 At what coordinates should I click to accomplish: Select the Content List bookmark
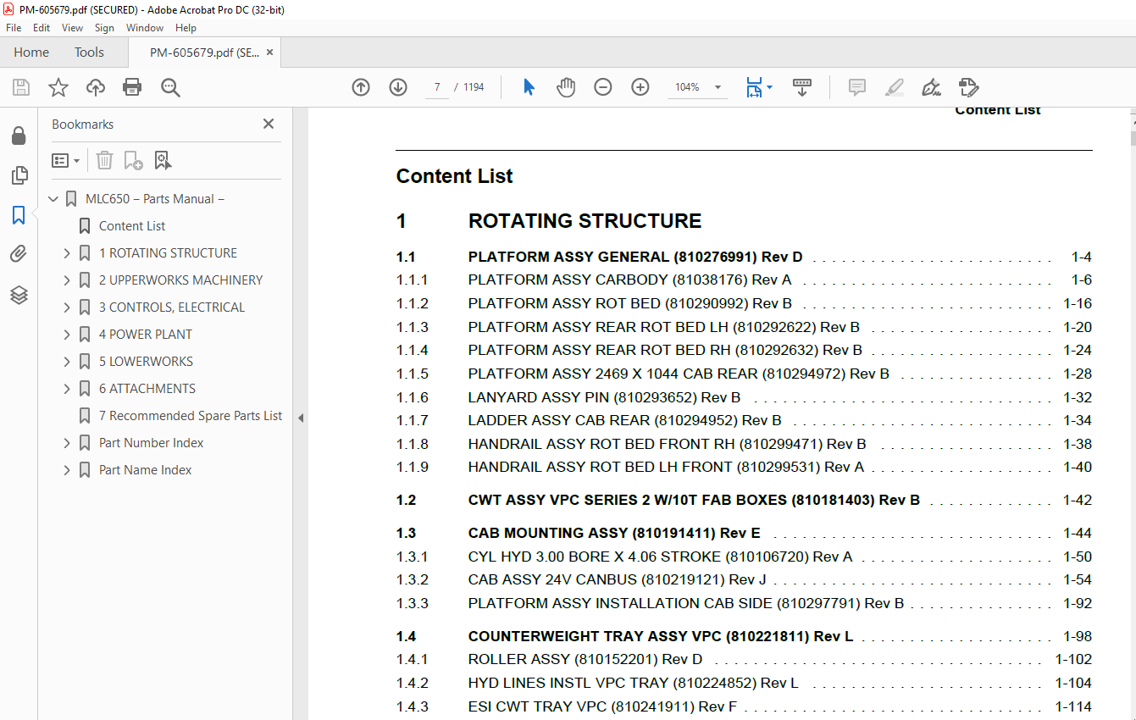click(x=132, y=226)
